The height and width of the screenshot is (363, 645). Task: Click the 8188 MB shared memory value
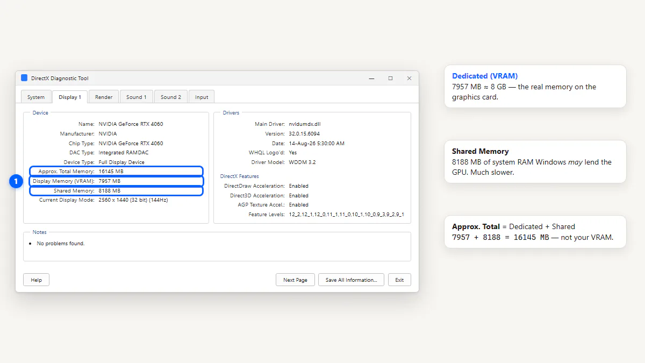click(x=109, y=190)
